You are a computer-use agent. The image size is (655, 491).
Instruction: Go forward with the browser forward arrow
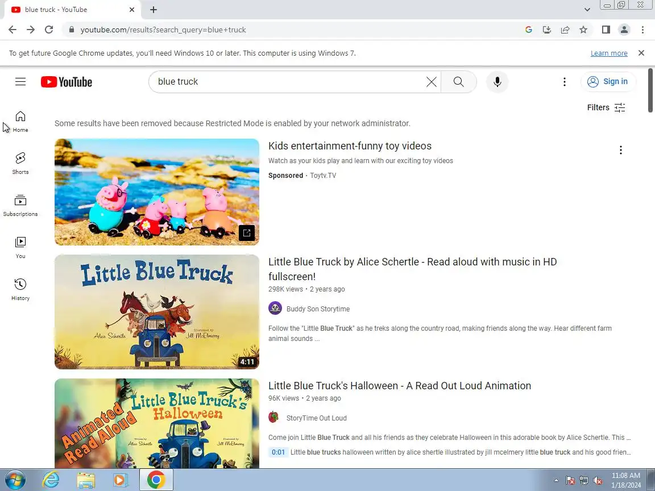click(31, 30)
